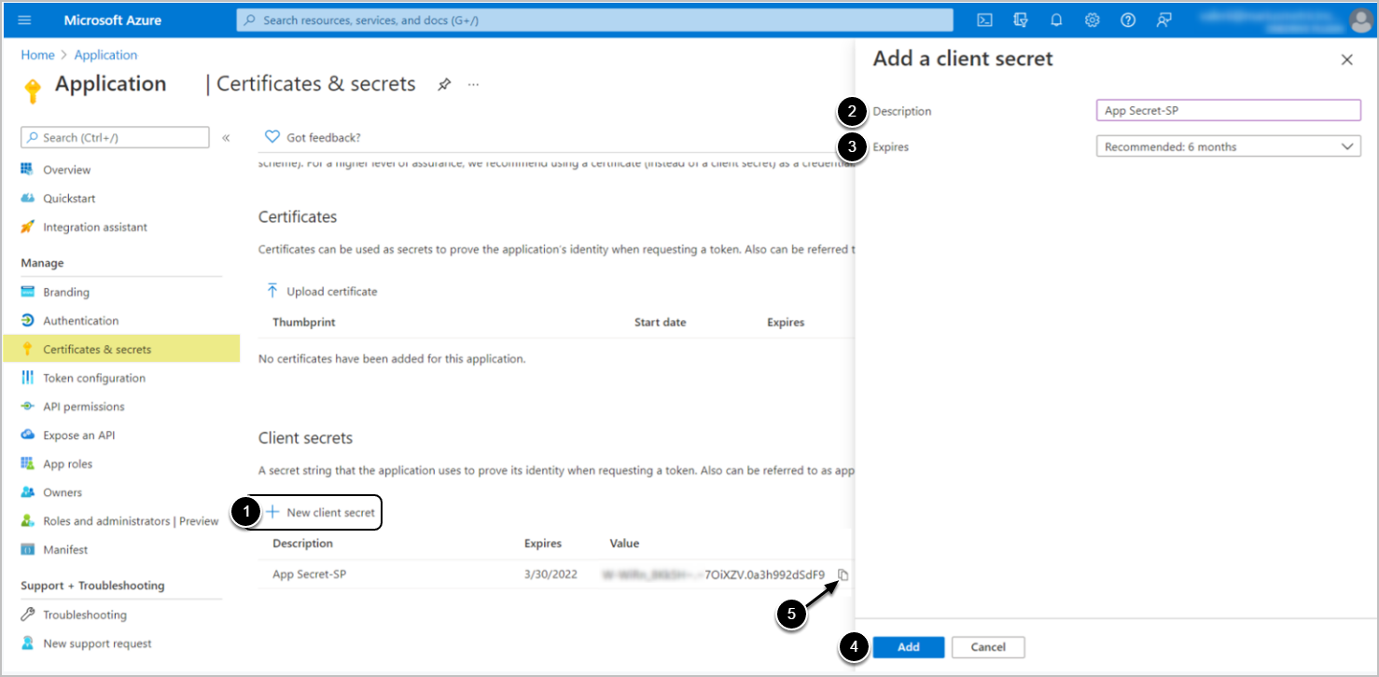Image resolution: width=1379 pixels, height=677 pixels.
Task: Collapse the left navigation menu
Action: (x=226, y=138)
